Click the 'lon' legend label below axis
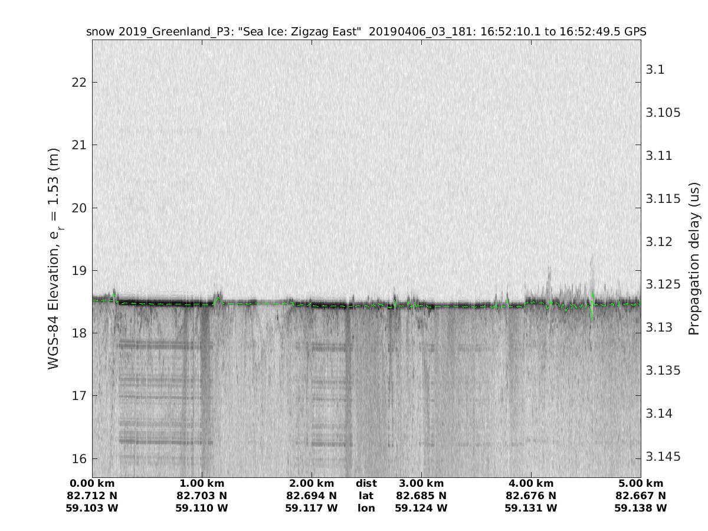The image size is (708, 531). [x=366, y=508]
